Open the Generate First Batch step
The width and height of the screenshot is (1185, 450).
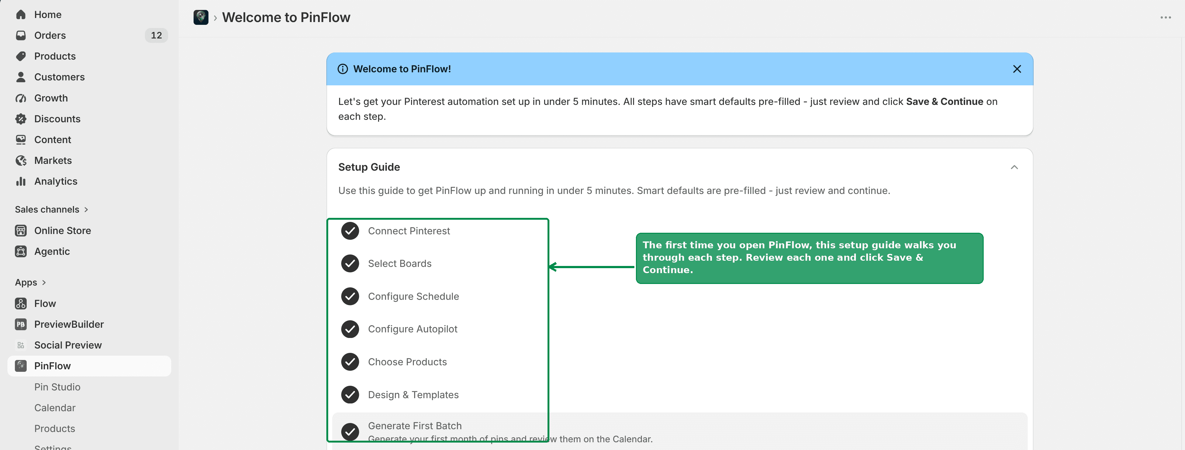coord(414,426)
